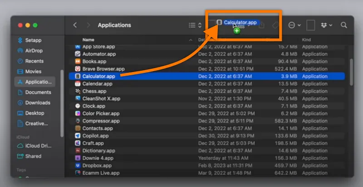Image resolution: width=363 pixels, height=187 pixels.
Task: Click the Dictionary.app icon
Action: pos(78,151)
